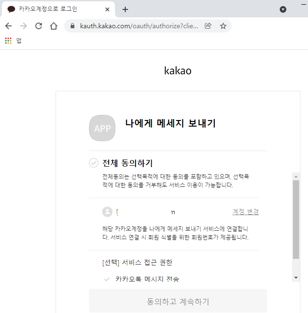Screen dimensions: 308x313
Task: Open the apps grid shortcut
Action: point(8,41)
